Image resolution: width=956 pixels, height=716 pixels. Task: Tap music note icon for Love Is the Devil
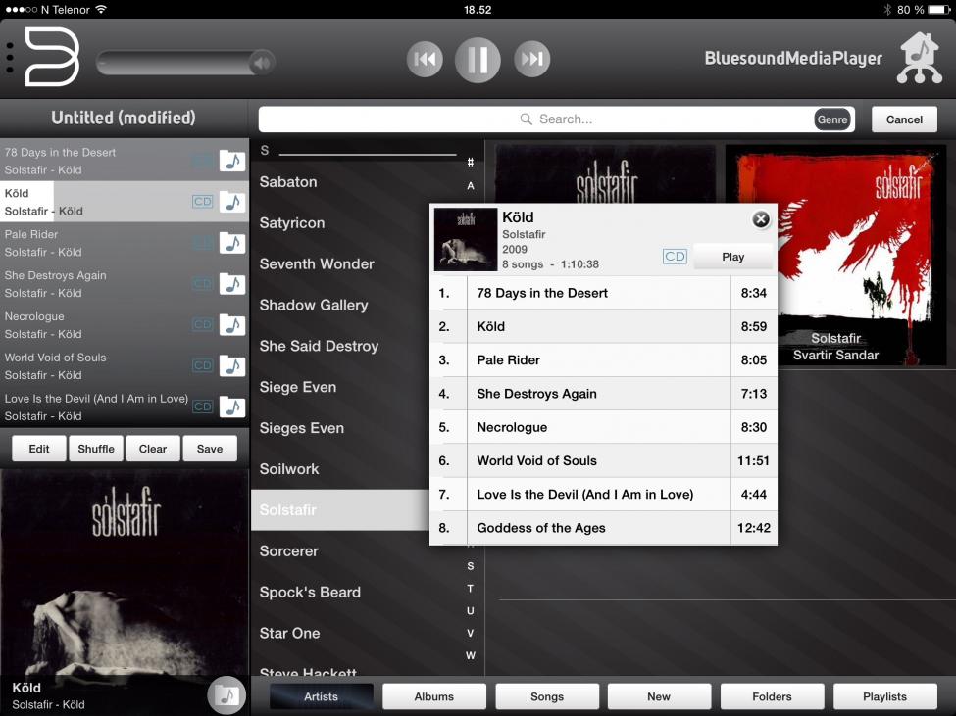(232, 406)
